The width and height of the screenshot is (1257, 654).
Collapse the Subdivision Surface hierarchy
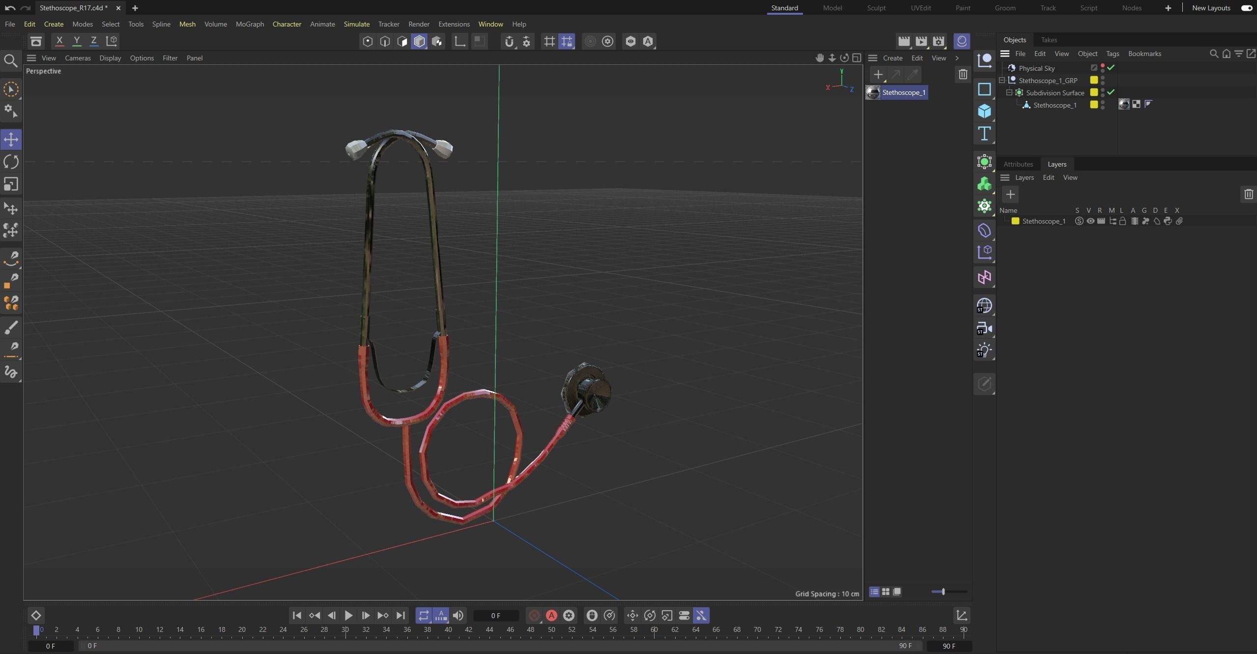point(1009,92)
